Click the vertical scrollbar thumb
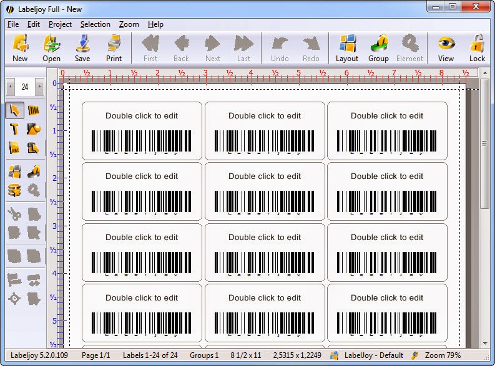This screenshot has height=366, width=495. (x=485, y=143)
